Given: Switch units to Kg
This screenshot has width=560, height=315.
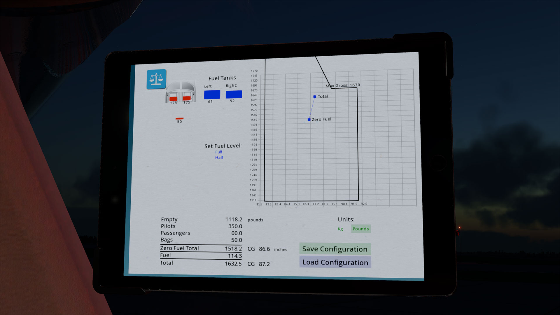Looking at the screenshot, I should click(x=340, y=229).
